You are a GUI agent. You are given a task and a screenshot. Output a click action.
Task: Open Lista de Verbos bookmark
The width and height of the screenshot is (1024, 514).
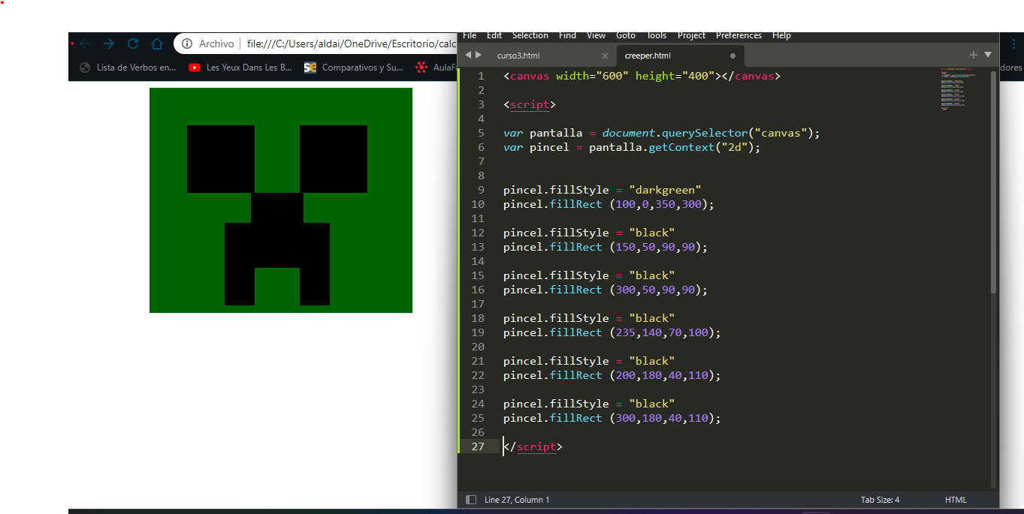click(128, 68)
